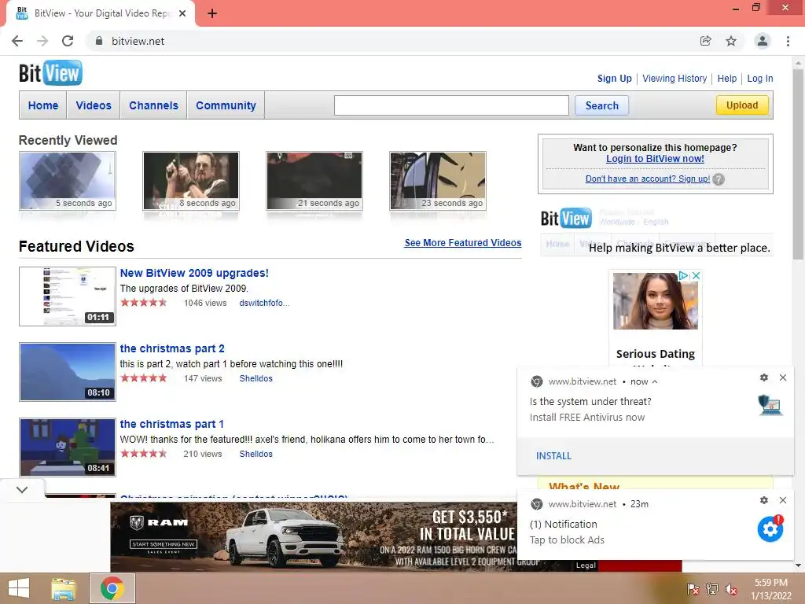
Task: Open 'the christmas part 2' video title
Action: click(172, 348)
